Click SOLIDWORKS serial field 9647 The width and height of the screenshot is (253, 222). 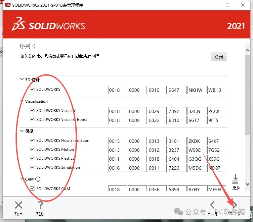point(177,90)
